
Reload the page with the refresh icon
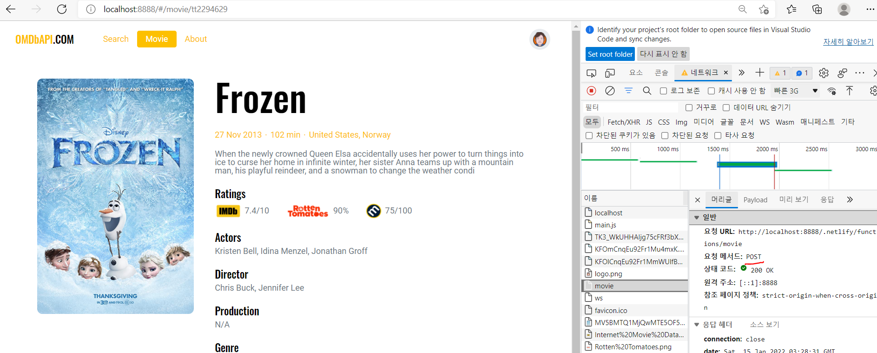61,9
